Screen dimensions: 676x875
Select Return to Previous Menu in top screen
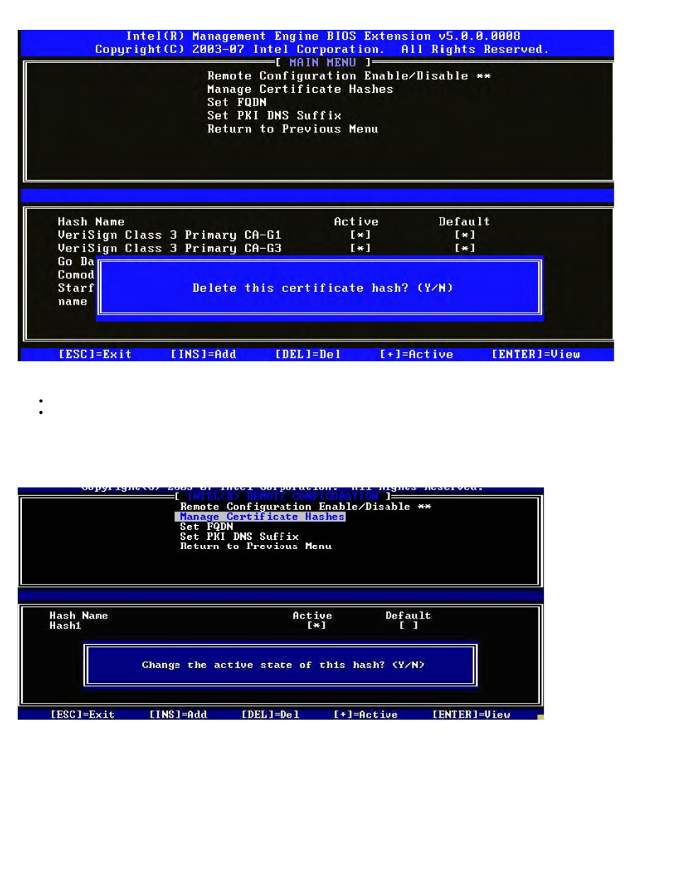[x=293, y=129]
